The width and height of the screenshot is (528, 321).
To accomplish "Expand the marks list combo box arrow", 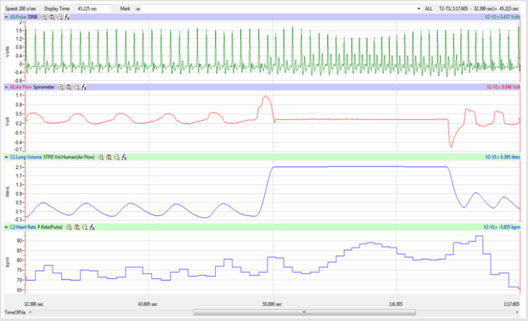I will coord(419,8).
